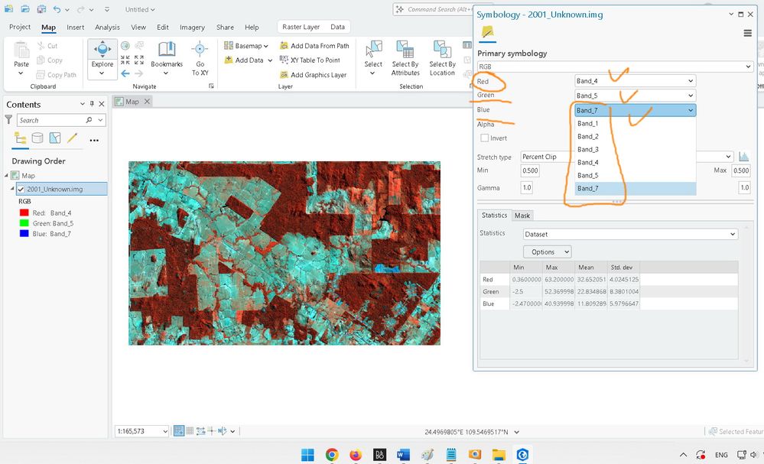Expand the Statistics Dataset dropdown

click(629, 234)
